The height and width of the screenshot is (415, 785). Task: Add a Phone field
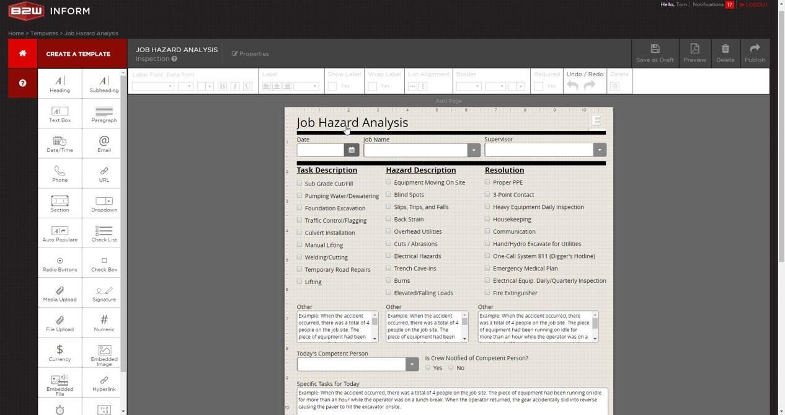click(60, 174)
